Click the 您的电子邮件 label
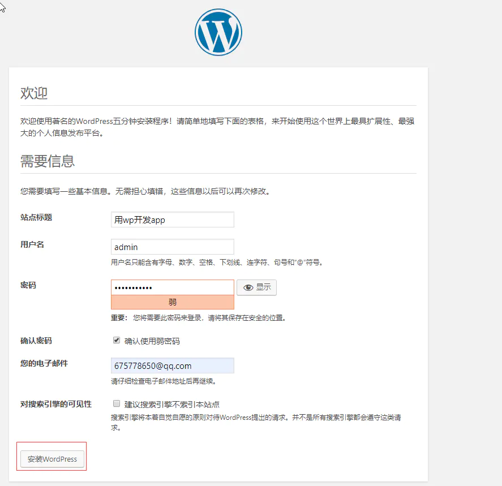 [x=44, y=363]
